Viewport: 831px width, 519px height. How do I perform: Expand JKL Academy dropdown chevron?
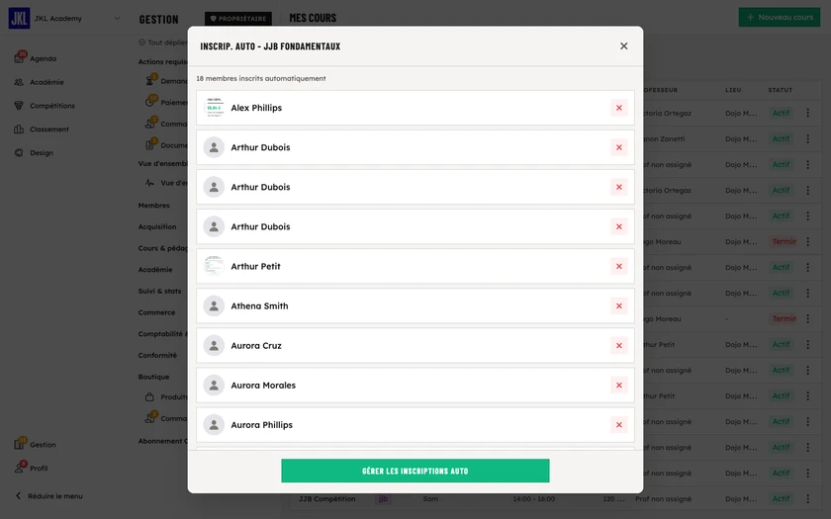[x=117, y=18]
